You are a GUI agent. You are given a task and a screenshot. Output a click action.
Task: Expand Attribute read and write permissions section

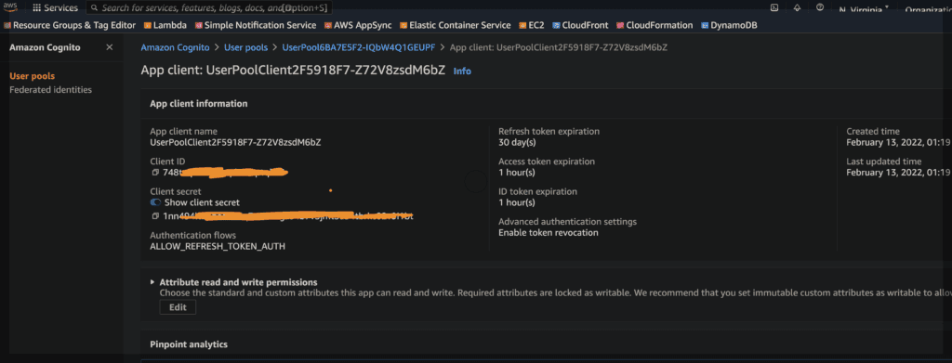point(152,282)
